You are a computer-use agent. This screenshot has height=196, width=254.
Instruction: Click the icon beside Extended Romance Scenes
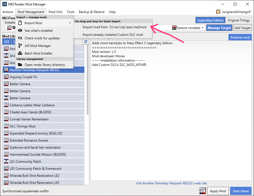click(x=6, y=140)
